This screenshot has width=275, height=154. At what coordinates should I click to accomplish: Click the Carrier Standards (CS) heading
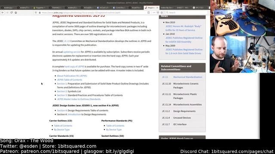pyautogui.click(x=61, y=136)
